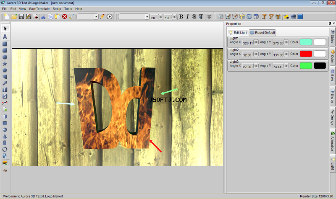336x199 pixels.
Task: Toggle the S strikethrough style button
Action: click(x=194, y=16)
